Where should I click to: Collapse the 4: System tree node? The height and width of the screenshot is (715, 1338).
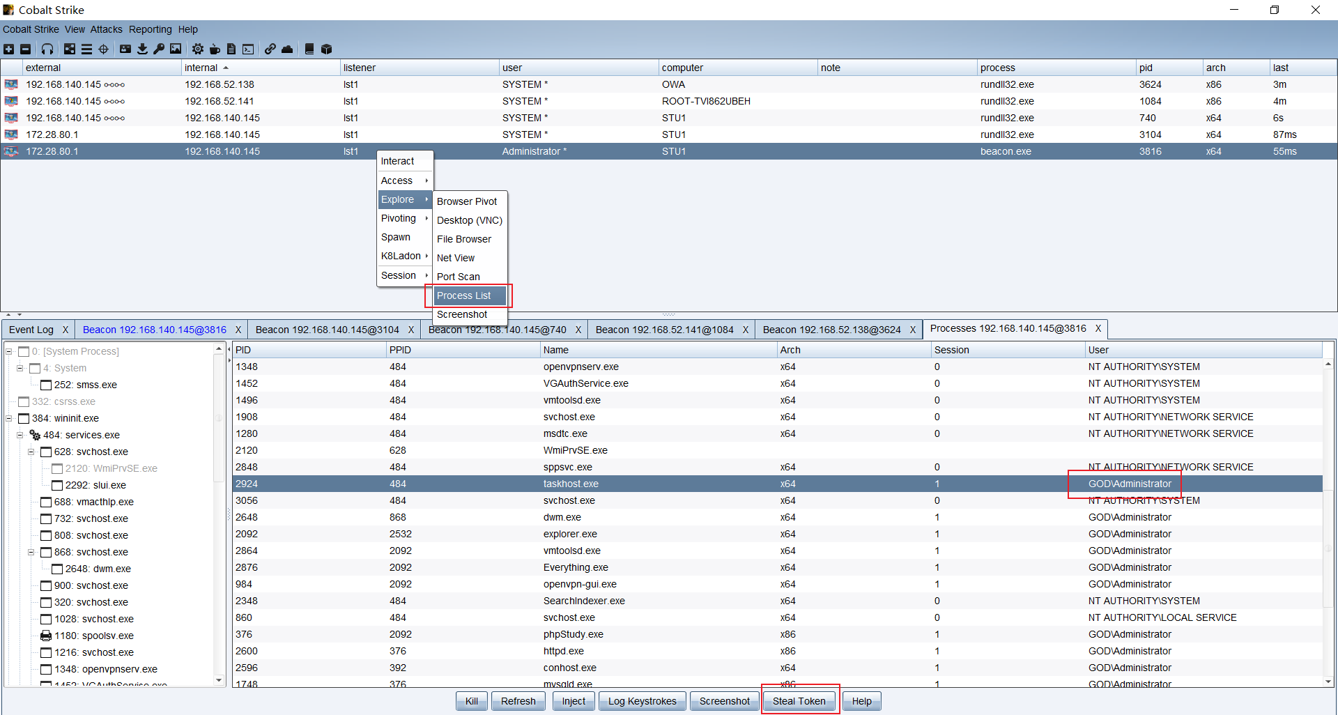[20, 368]
